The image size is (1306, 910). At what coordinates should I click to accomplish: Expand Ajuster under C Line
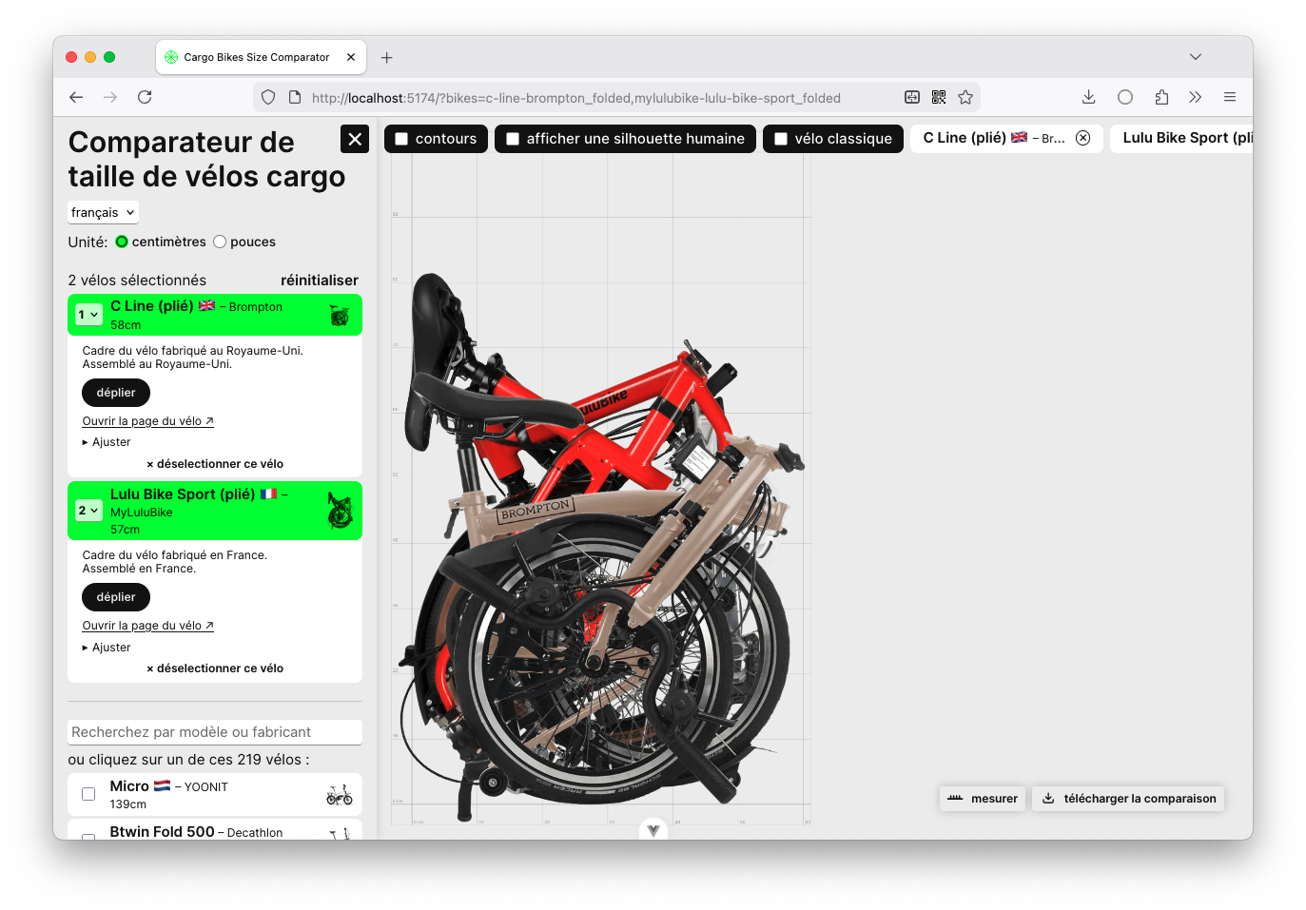[107, 442]
